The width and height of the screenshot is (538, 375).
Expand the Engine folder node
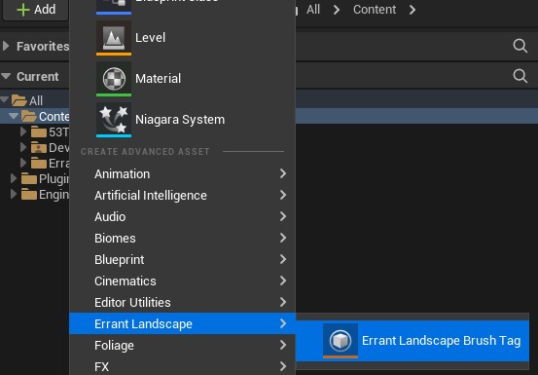(14, 194)
